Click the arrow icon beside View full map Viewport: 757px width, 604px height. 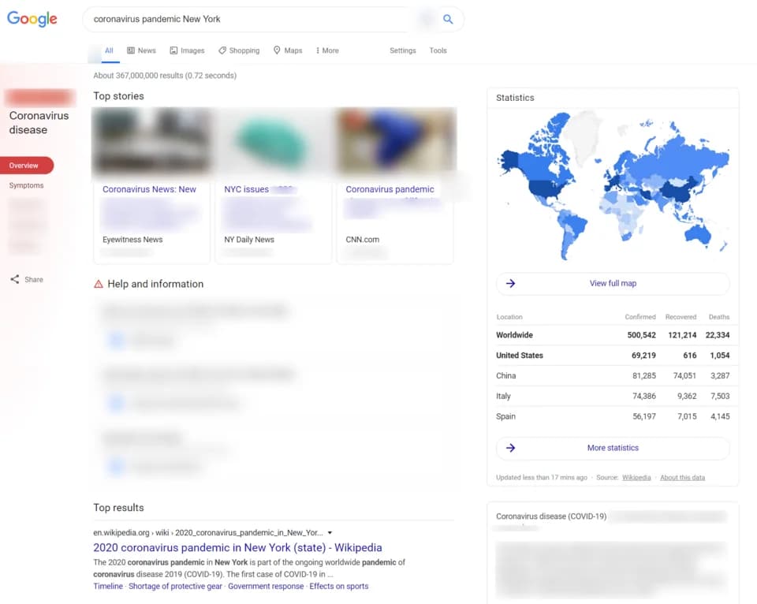(x=511, y=283)
